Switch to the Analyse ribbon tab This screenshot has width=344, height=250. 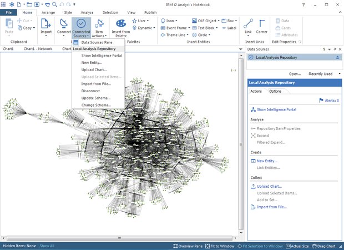click(87, 13)
